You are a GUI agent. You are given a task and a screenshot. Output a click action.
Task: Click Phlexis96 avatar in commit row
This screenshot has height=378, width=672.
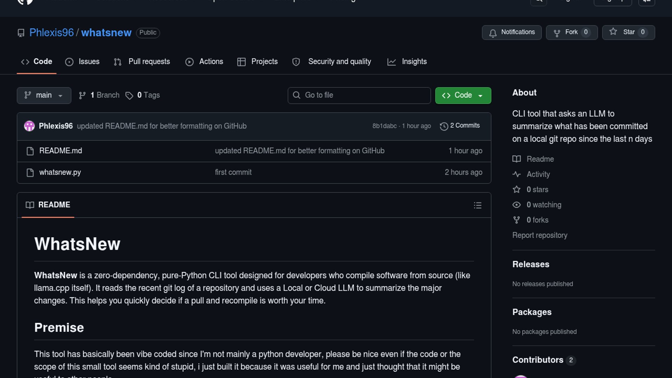(29, 126)
